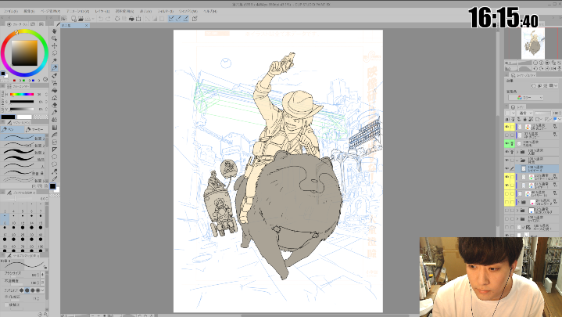Select the Move Layer cross-arrows tool
Image resolution: width=562 pixels, height=317 pixels.
[x=55, y=45]
